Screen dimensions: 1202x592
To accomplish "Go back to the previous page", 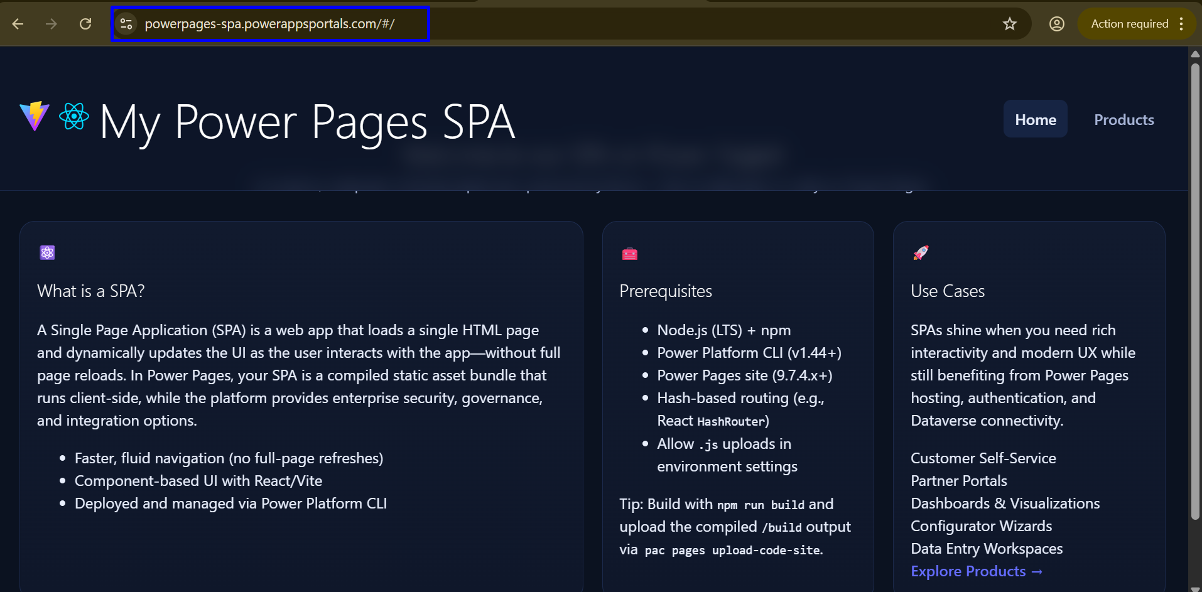I will click(18, 24).
